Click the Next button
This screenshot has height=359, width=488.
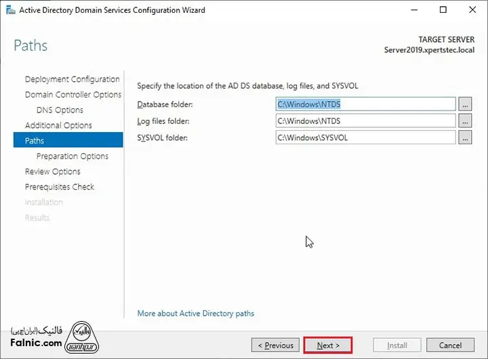328,345
